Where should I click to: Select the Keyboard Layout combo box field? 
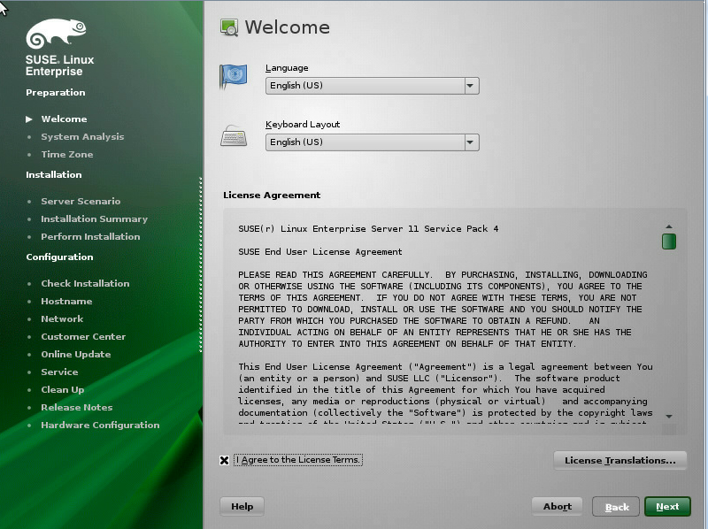click(373, 142)
